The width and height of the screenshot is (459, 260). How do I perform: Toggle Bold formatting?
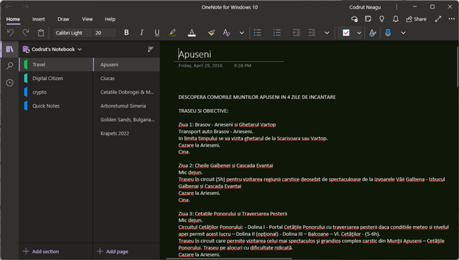tap(126, 33)
